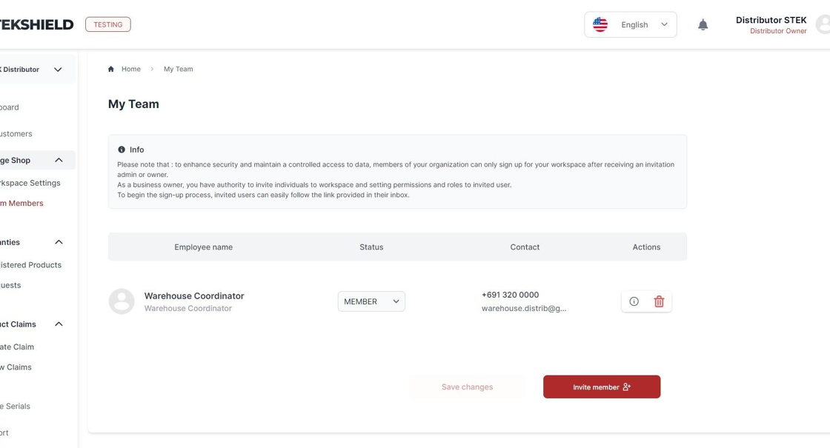Open the notifications bell
Viewport: 830px width, 448px height.
703,25
